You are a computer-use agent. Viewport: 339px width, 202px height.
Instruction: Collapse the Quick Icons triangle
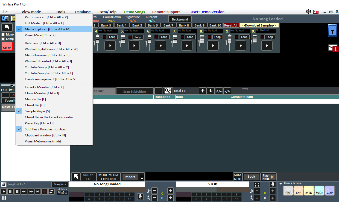click(280, 183)
